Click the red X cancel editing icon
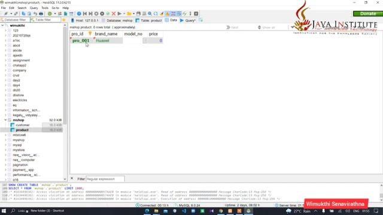 tap(114, 14)
